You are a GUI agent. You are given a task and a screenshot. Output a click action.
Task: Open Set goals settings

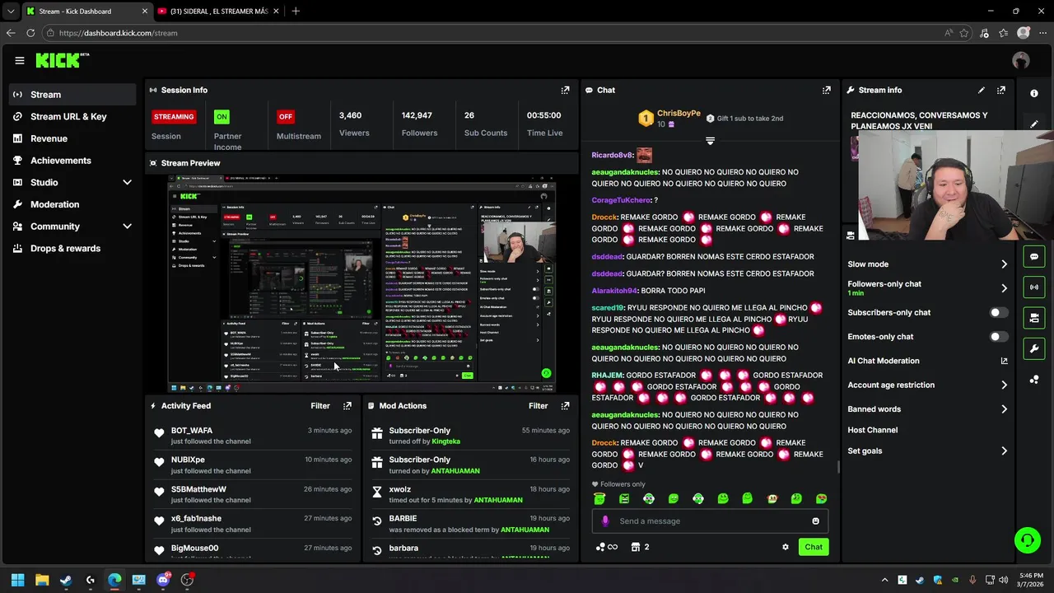[928, 451]
